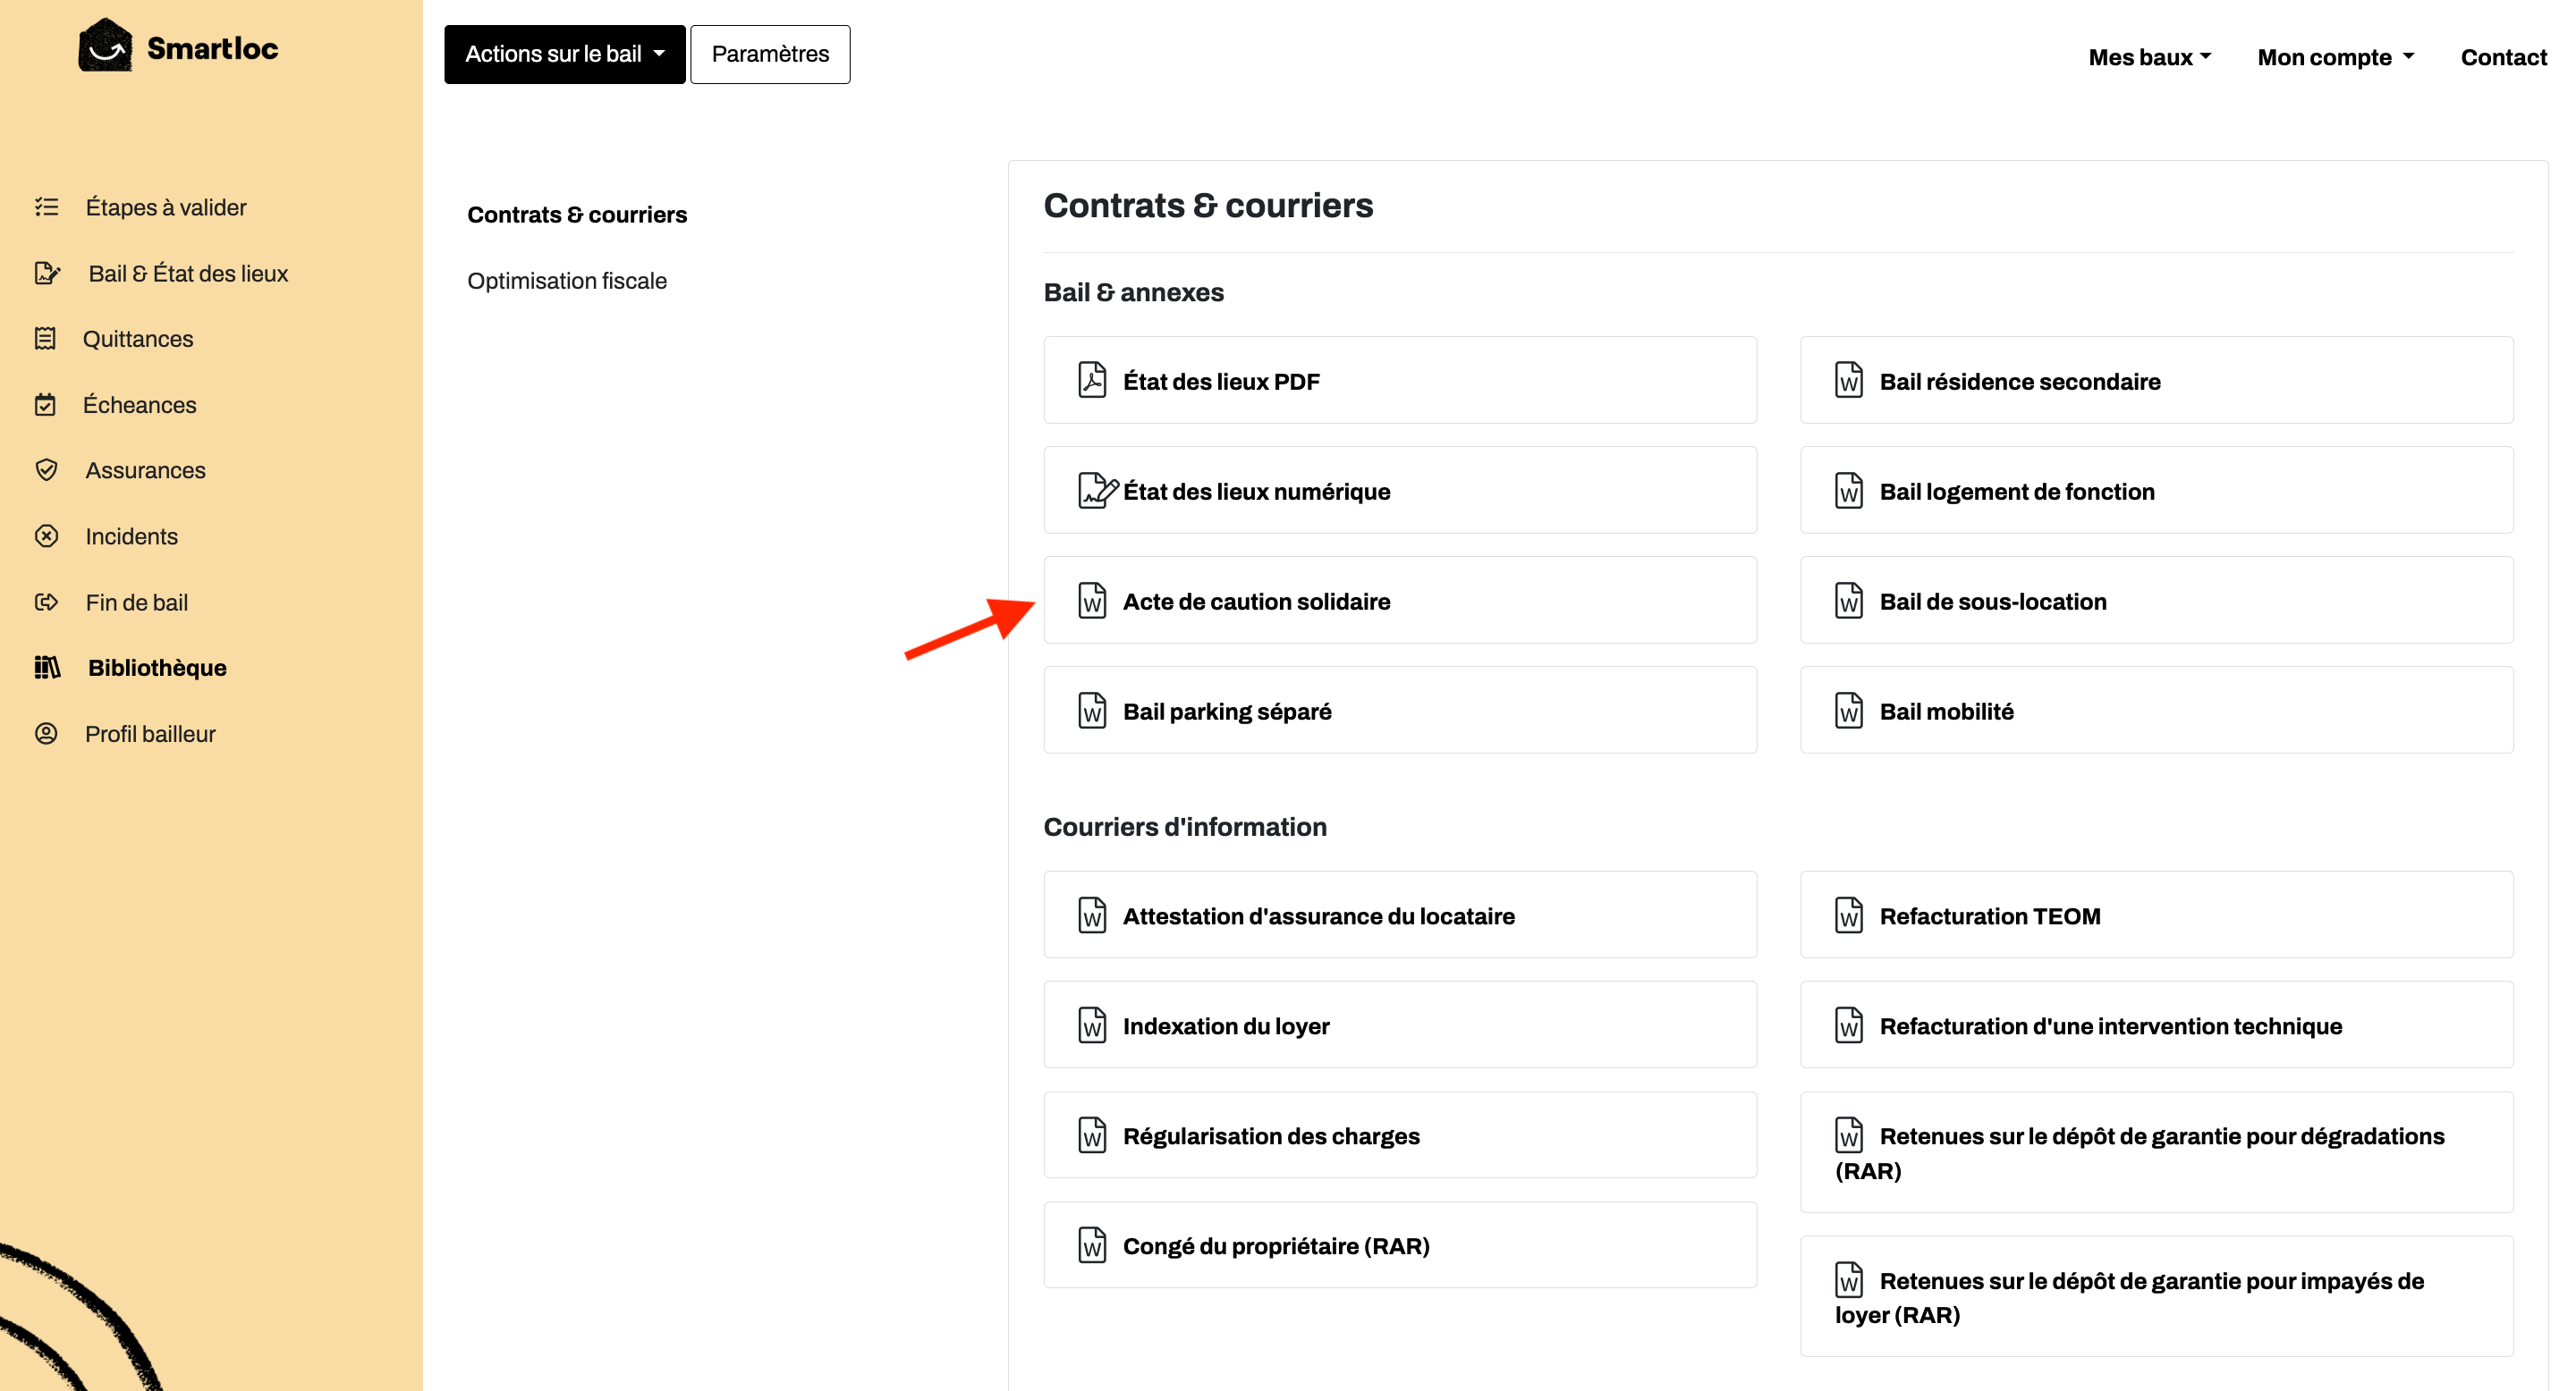Viewport: 2576px width, 1391px height.
Task: Click the Word icon for Indexation du loyer
Action: [x=1092, y=1025]
